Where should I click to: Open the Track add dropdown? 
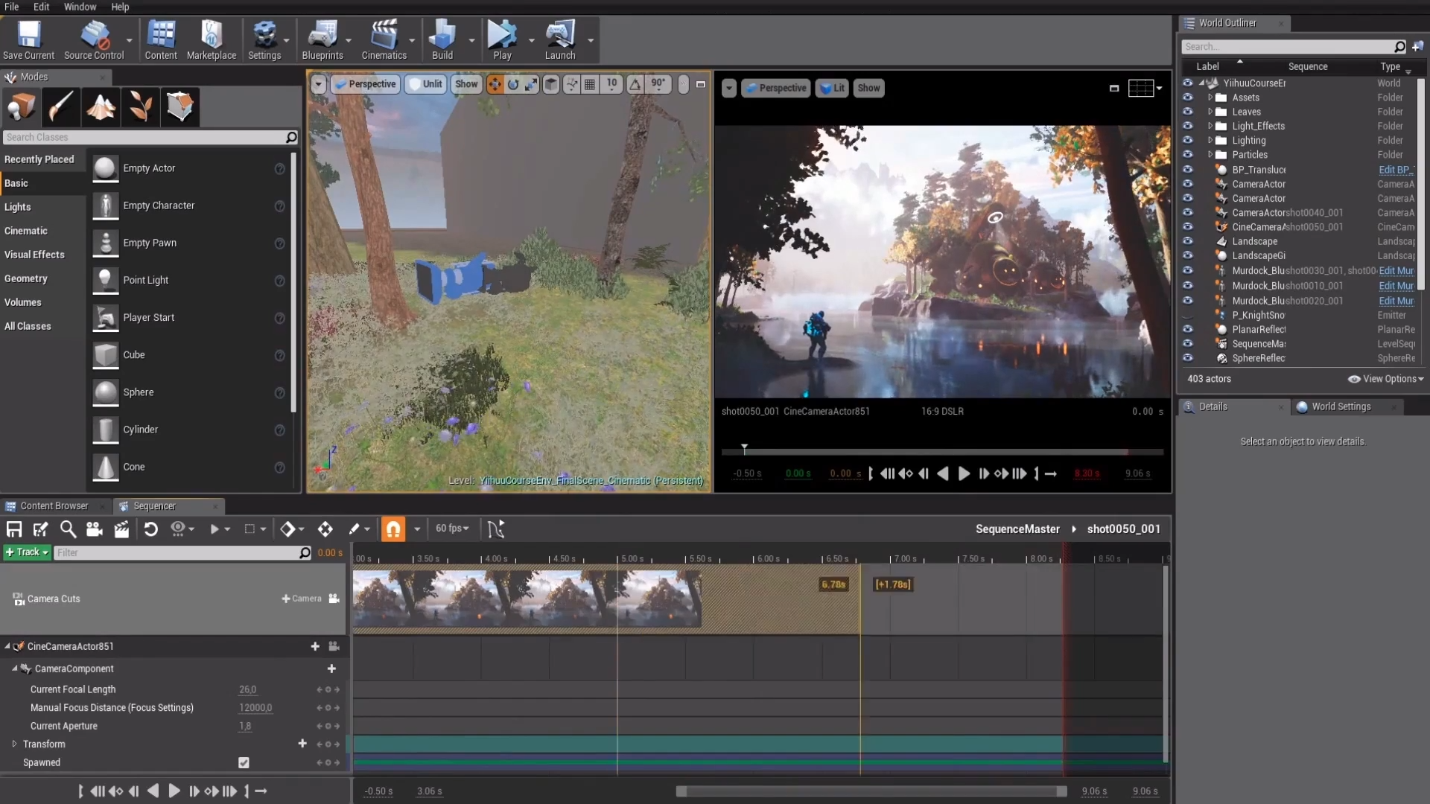(x=27, y=552)
